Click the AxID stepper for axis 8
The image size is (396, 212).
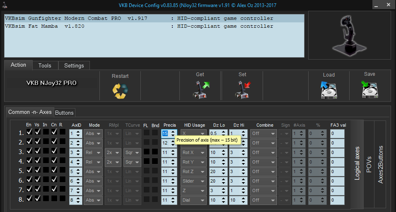78,200
